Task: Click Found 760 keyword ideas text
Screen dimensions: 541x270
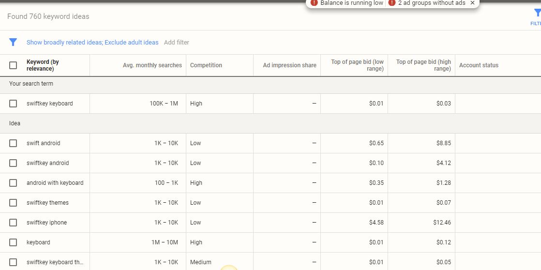Action: [x=48, y=16]
